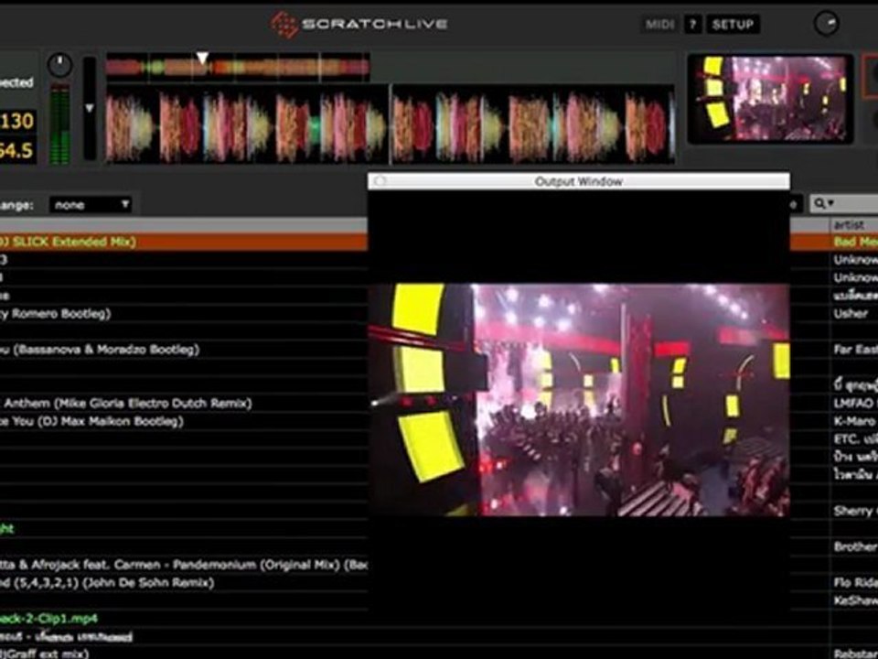Click the vertical pitch slider beside level meter
Screen dimensions: 878x659
tap(89, 108)
